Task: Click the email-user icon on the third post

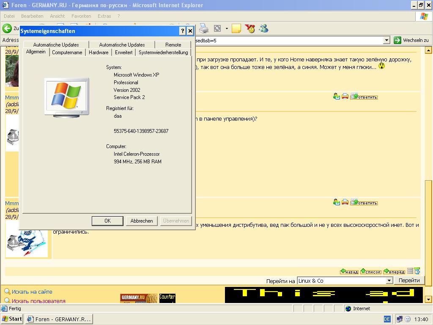Action: click(x=336, y=202)
